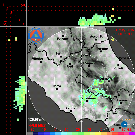Click the Chieti city marker square
Image resolution: width=135 pixels, height=135 pixels.
tap(119, 65)
